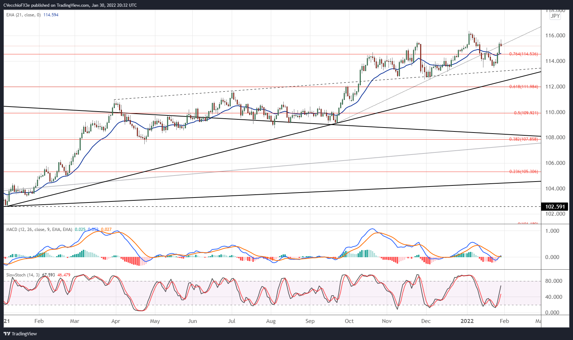
Task: Click the Dec label on the time axis
Action: (x=426, y=321)
